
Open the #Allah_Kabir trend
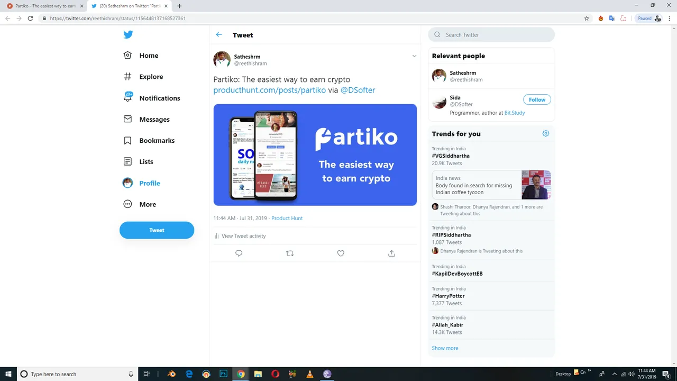447,325
